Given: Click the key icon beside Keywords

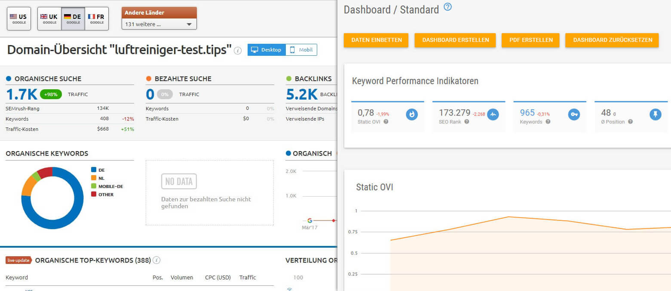Looking at the screenshot, I should 574,115.
